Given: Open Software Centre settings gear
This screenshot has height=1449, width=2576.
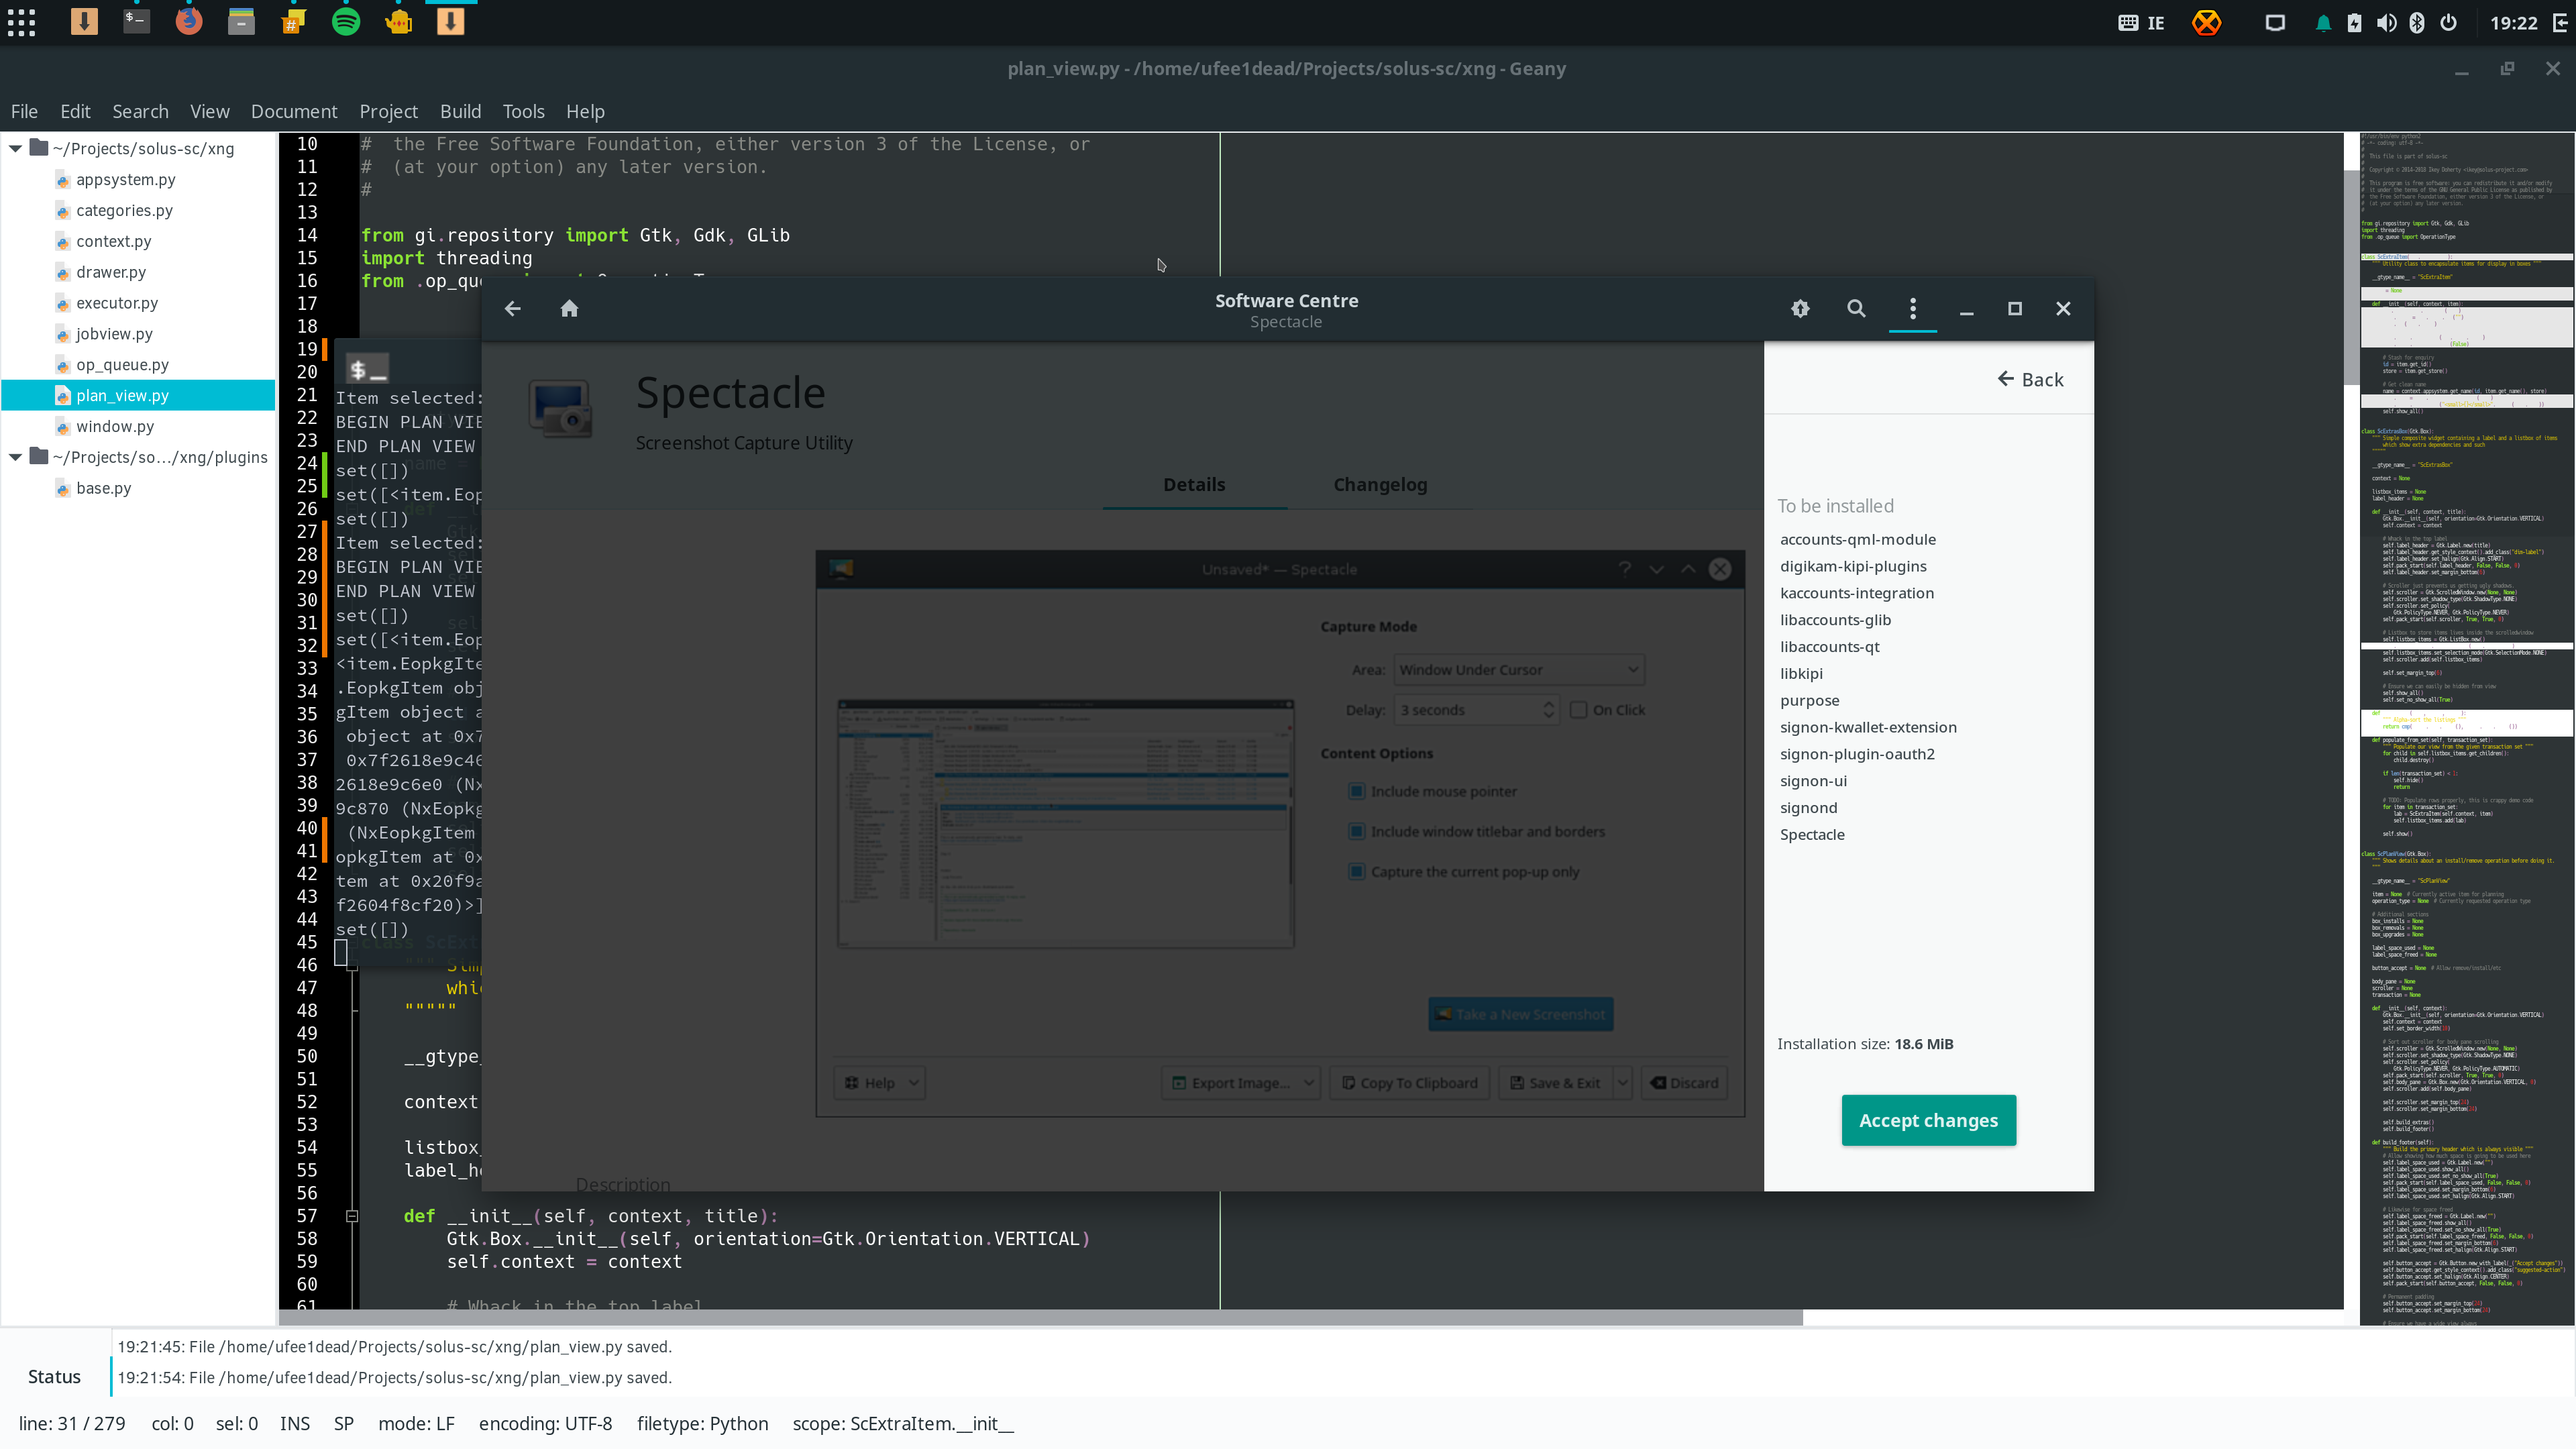Looking at the screenshot, I should (1800, 308).
